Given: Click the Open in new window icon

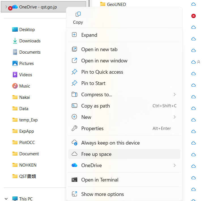Looking at the screenshot, I should pos(74,60).
